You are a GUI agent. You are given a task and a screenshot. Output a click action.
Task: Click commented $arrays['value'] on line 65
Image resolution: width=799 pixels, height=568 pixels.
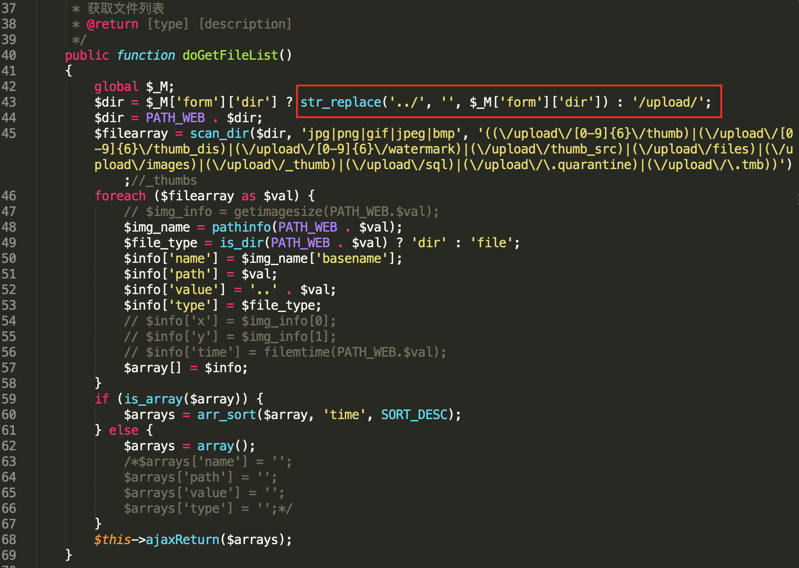pos(183,493)
